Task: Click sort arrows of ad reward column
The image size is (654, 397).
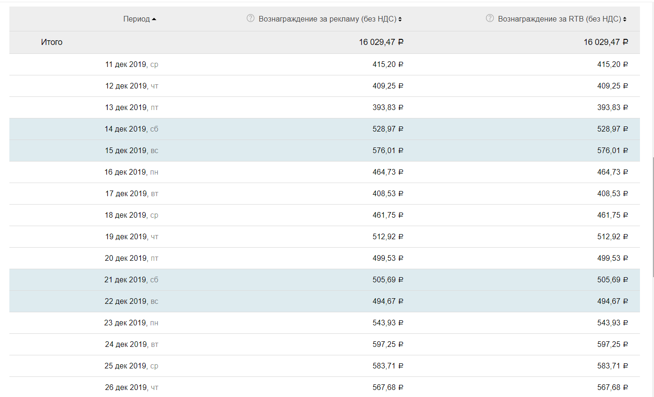Action: (400, 19)
